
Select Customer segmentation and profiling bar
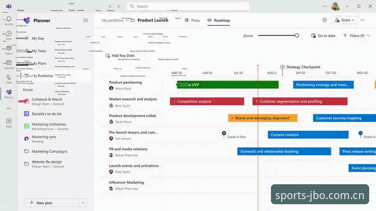[x=300, y=101]
